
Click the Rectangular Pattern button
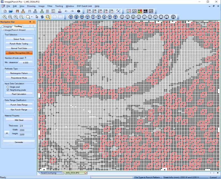[19, 73]
